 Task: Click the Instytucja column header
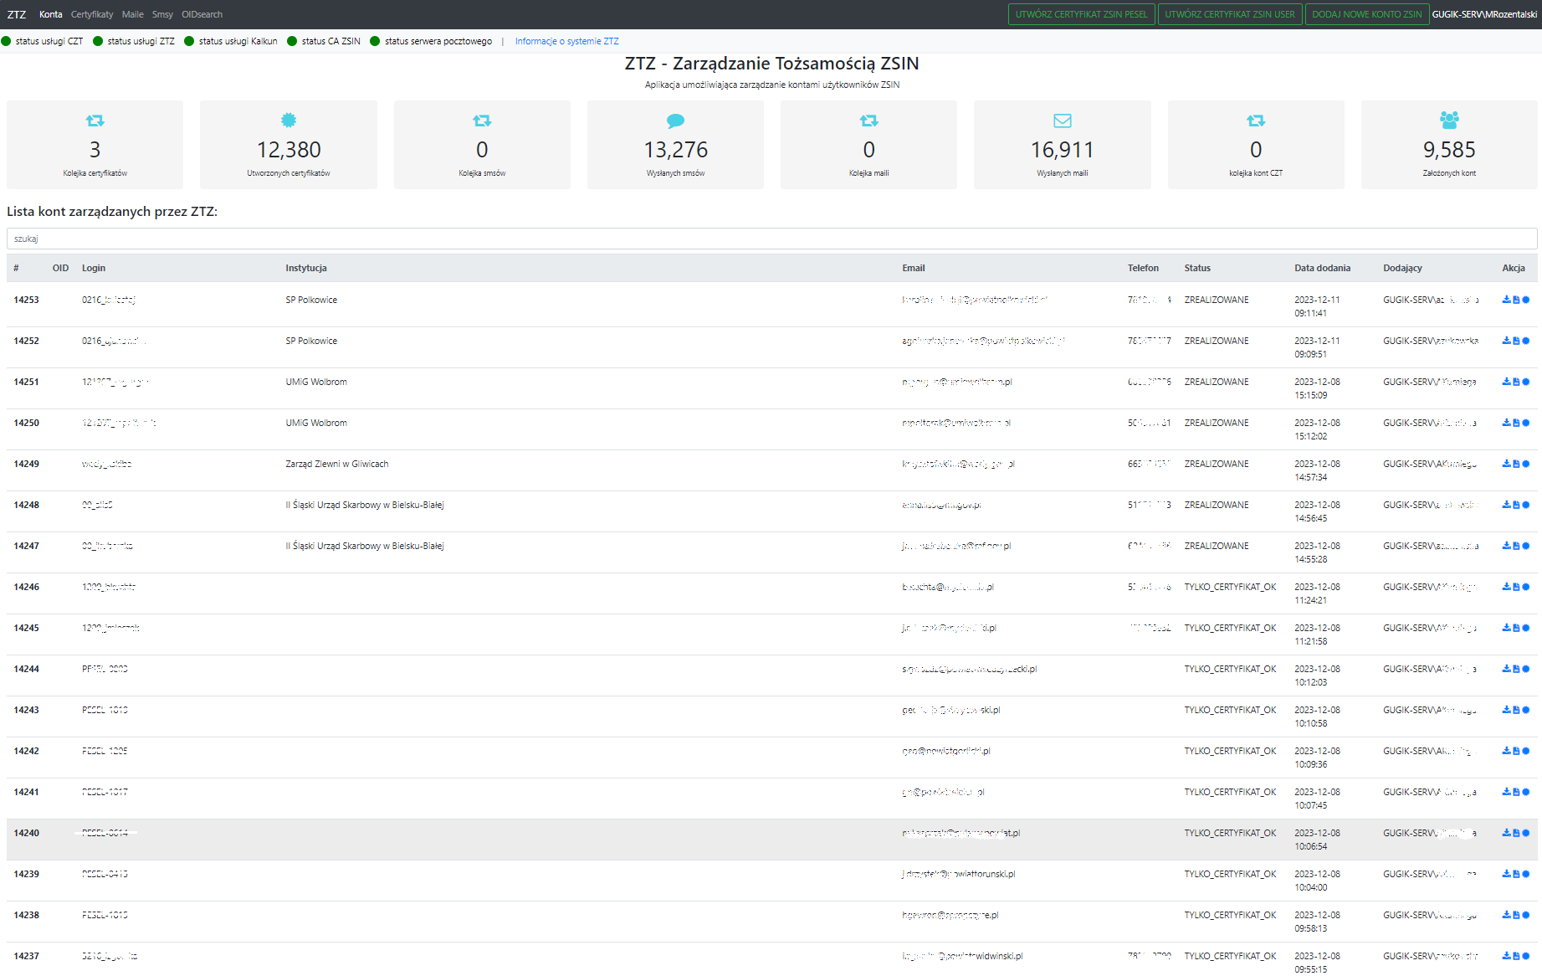306,268
